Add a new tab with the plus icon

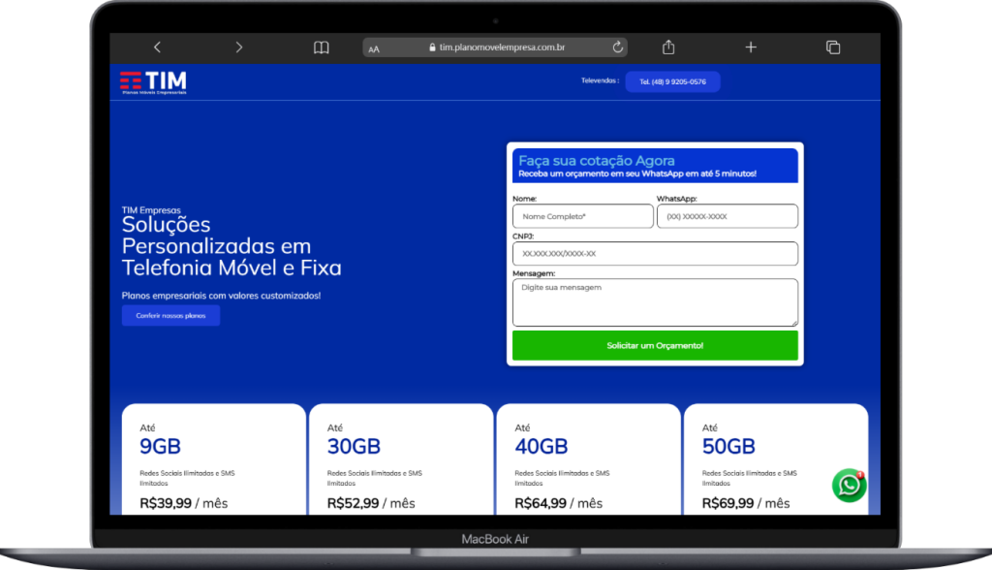point(751,47)
